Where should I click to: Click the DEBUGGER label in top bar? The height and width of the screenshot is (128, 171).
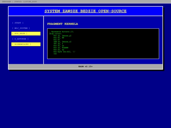pyautogui.click(x=7, y=2)
